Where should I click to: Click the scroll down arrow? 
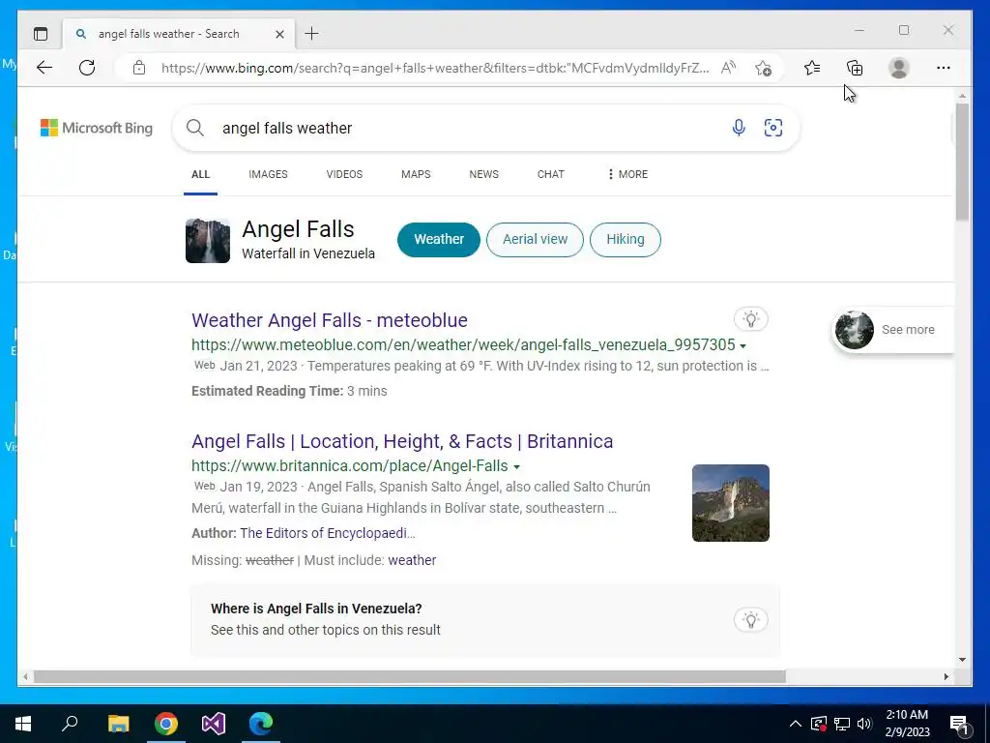click(962, 660)
